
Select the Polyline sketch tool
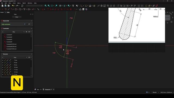5,9
